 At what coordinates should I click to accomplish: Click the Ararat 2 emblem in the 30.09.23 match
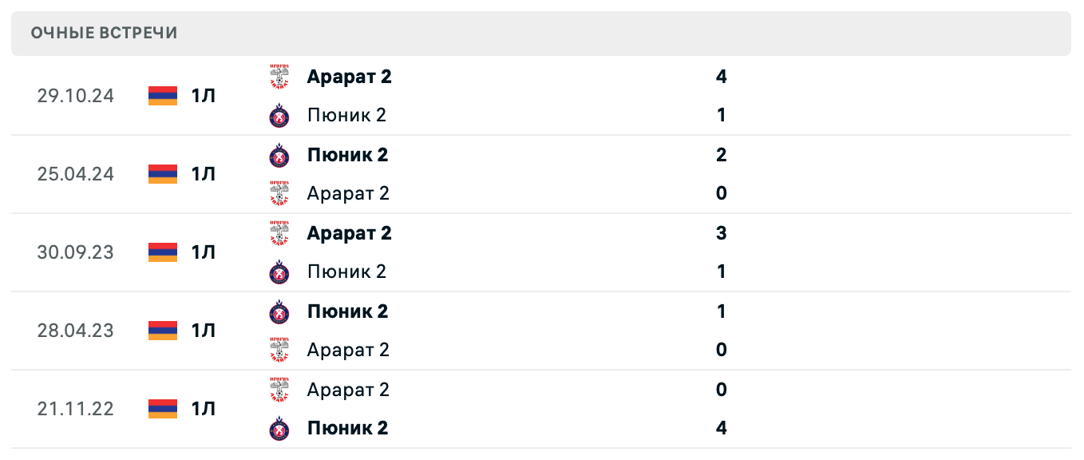279,233
